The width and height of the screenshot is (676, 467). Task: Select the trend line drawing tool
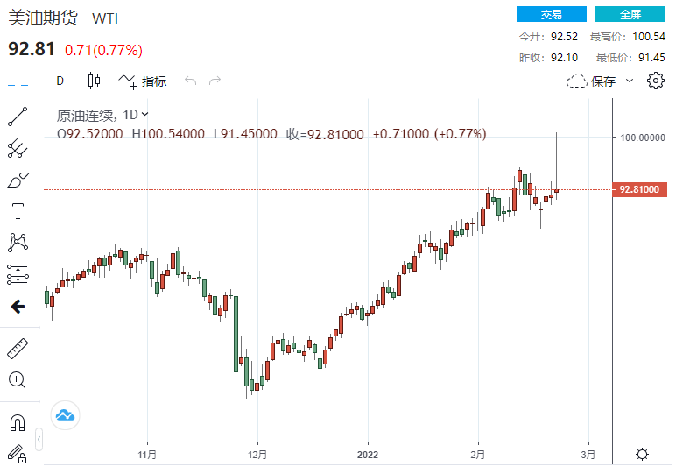[x=18, y=117]
